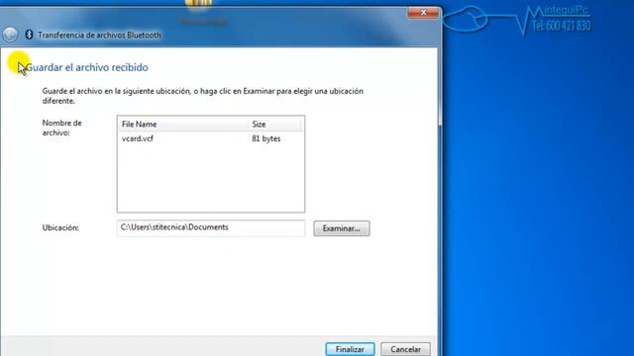This screenshot has width=634, height=356.
Task: Close the Bluetooth transfer window
Action: [423, 13]
